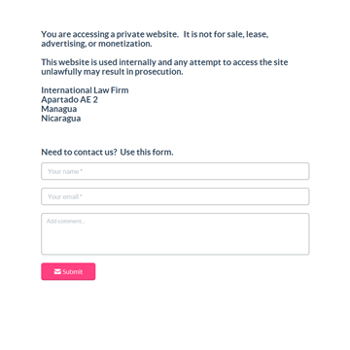Viewport: 350px width, 350px height.
Task: Click the 'Apartado AE 2' address line
Action: click(69, 100)
